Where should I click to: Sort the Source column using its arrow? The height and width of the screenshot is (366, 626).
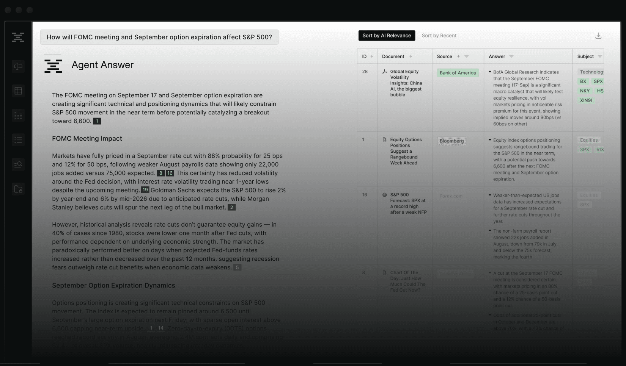point(458,56)
